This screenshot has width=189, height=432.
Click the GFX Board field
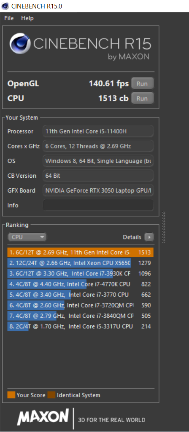coord(98,190)
